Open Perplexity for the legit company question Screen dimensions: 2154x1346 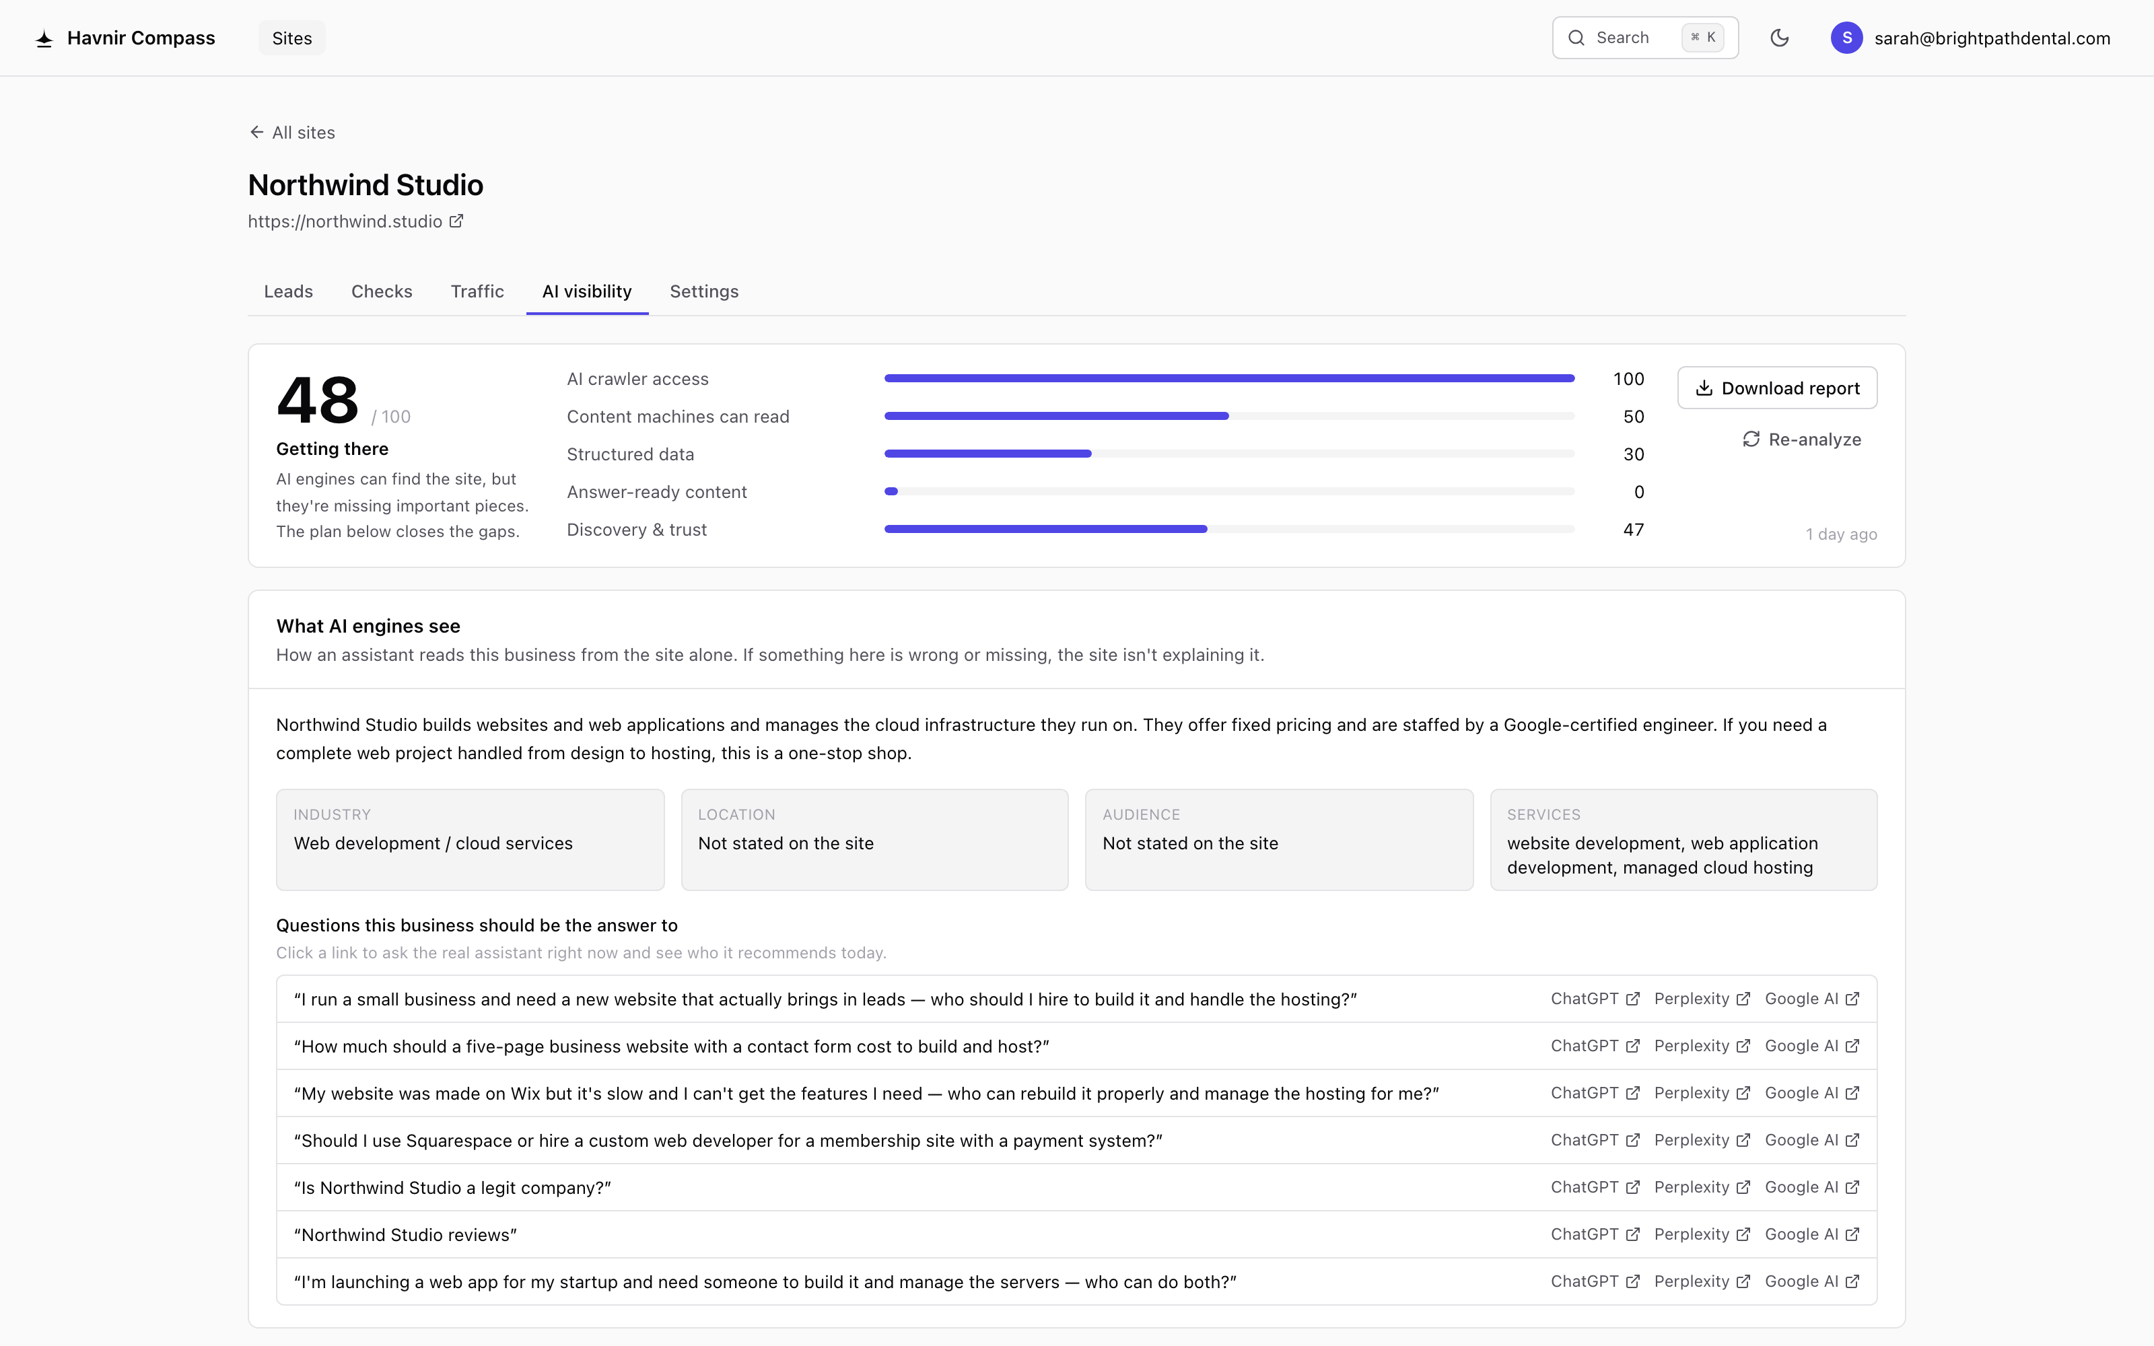pos(1701,1188)
